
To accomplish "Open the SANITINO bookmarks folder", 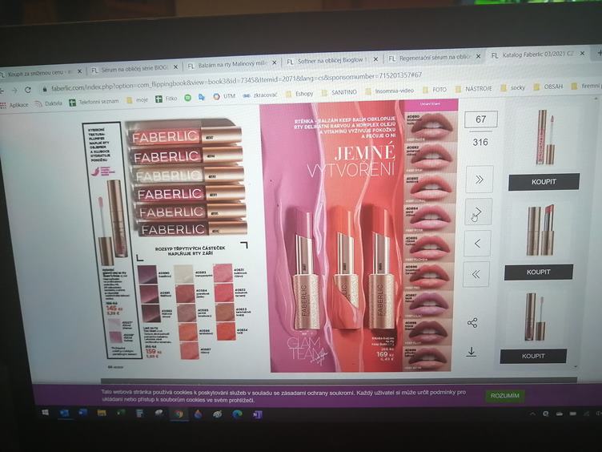I will tap(339, 93).
